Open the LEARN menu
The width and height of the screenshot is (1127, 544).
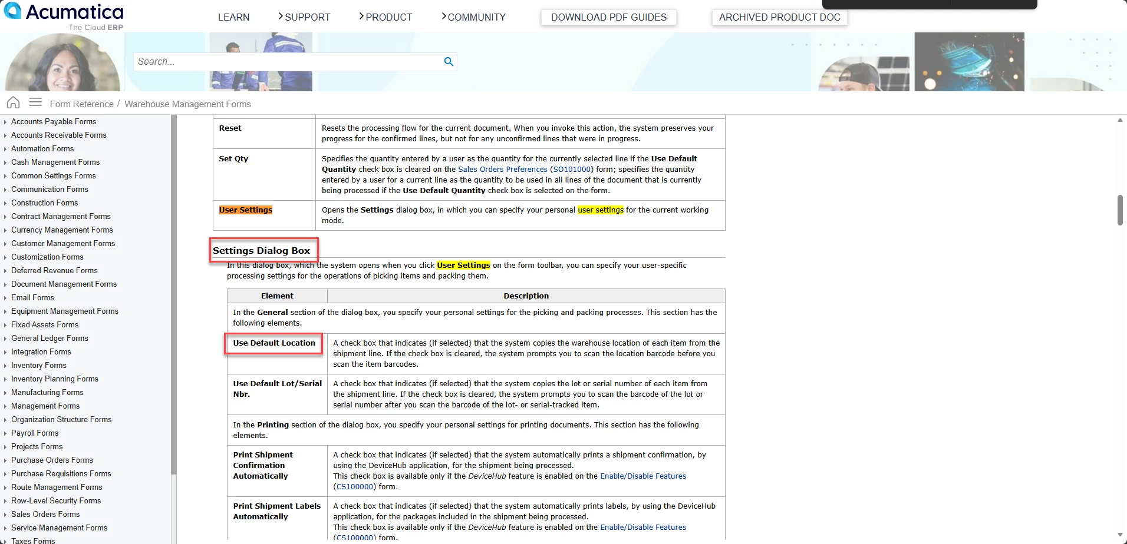[233, 17]
